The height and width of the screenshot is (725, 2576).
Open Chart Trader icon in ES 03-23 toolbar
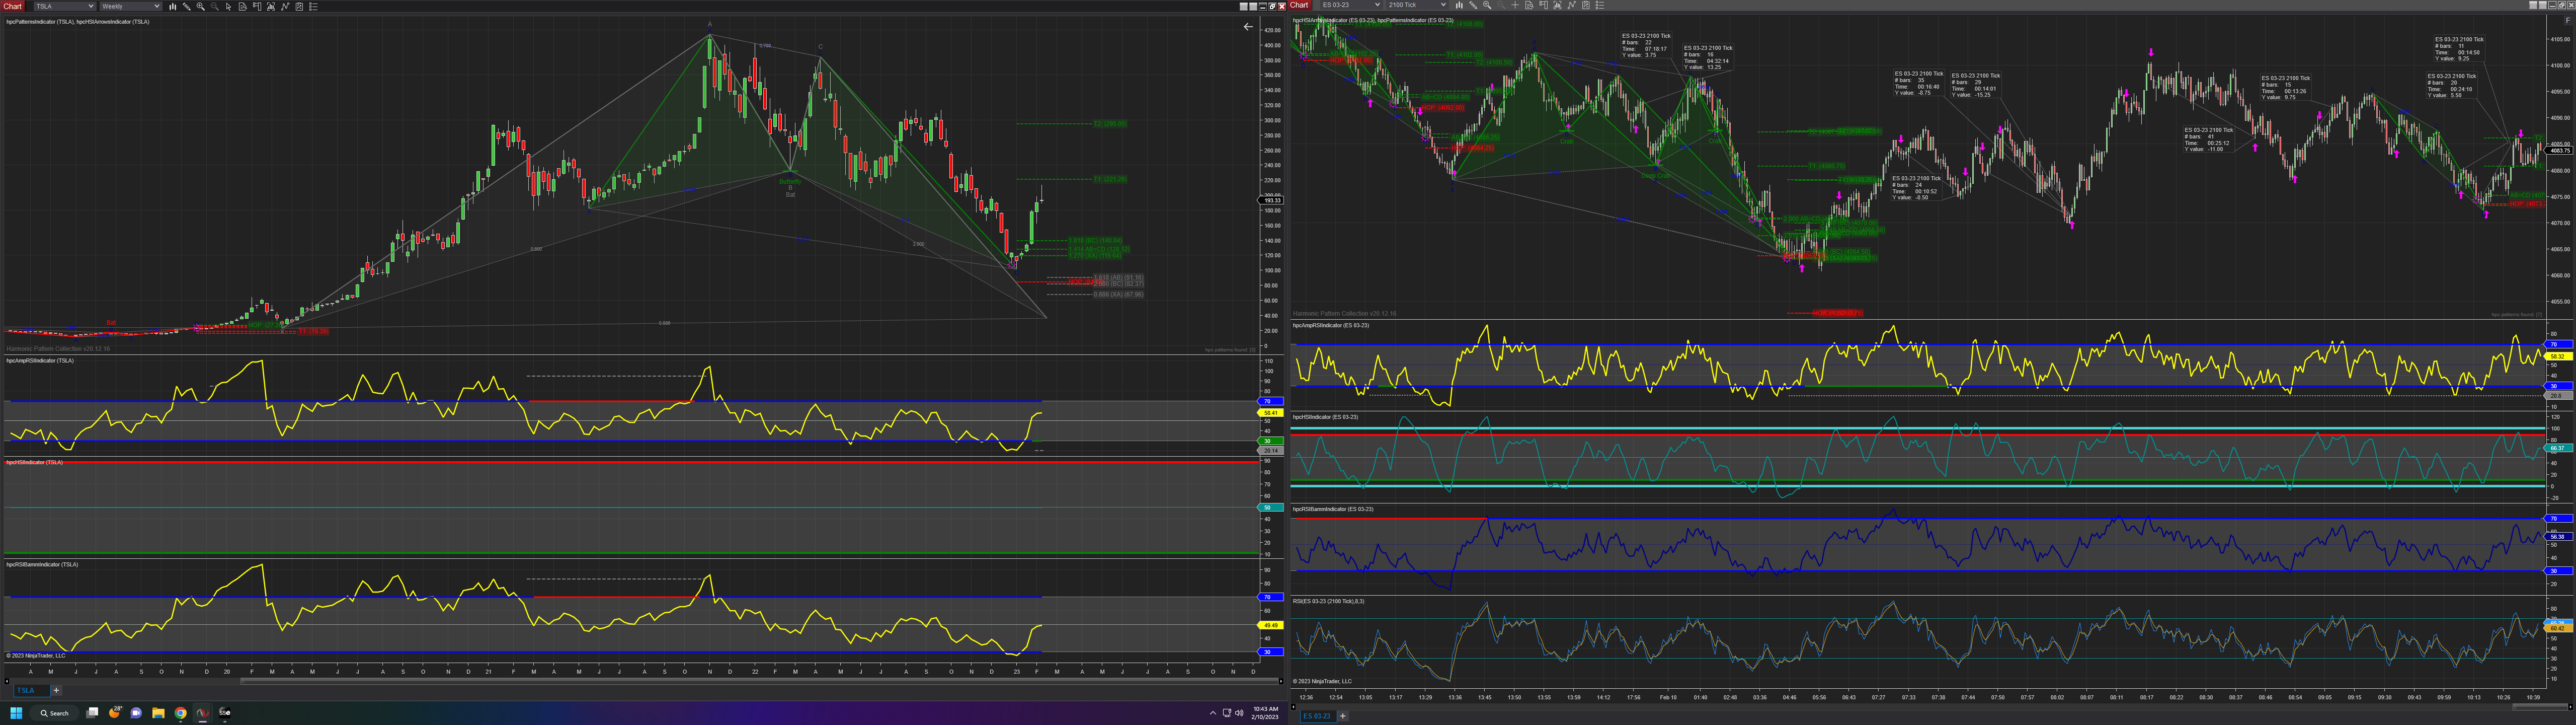[1543, 5]
